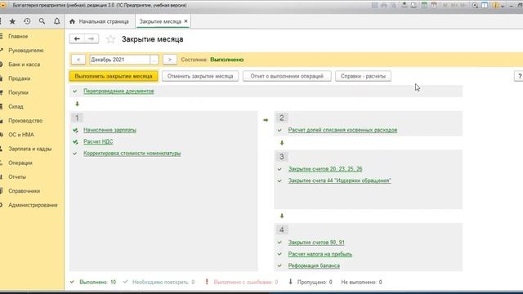Open Отчет о выполнении операций
Screen dimensions: 523x294
coord(287,76)
